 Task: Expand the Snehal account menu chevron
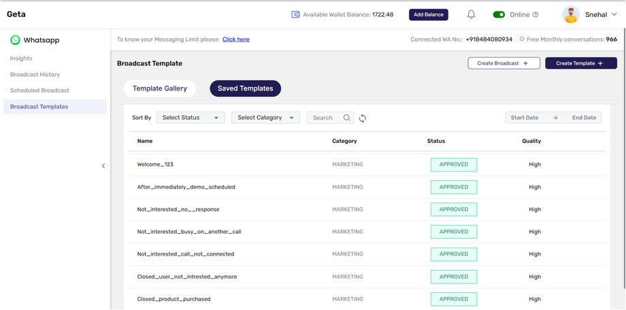click(x=614, y=14)
